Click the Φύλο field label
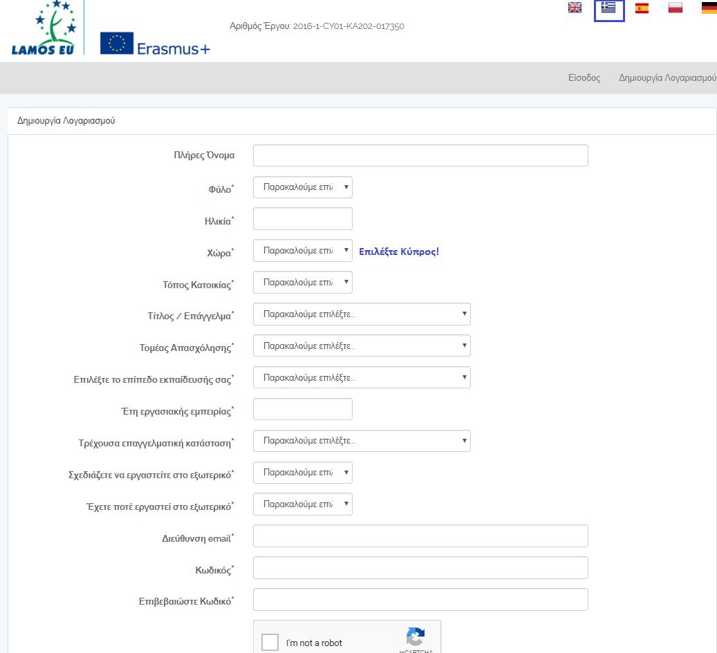 221,189
